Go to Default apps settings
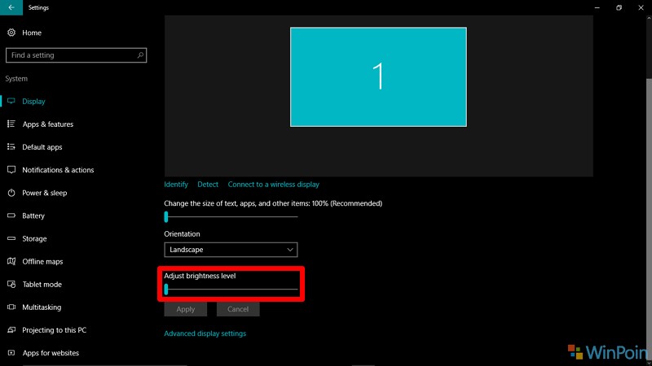 pos(42,147)
